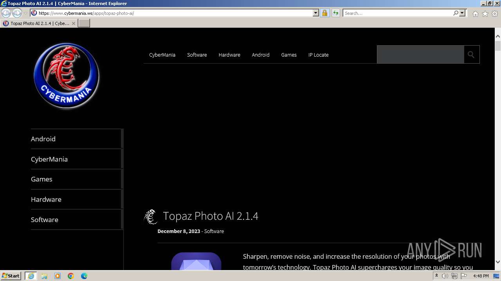This screenshot has height=281, width=501.
Task: Open Hardware category in sidebar
Action: click(46, 199)
